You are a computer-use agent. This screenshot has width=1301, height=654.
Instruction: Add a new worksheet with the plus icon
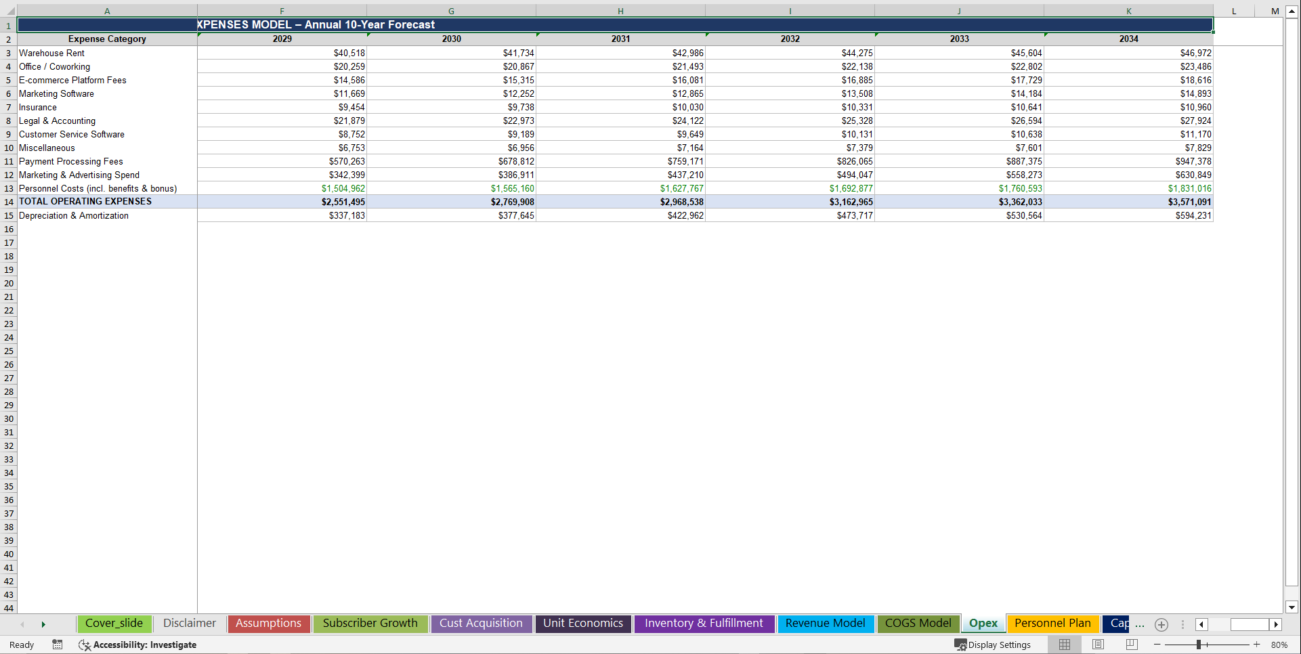[1161, 624]
